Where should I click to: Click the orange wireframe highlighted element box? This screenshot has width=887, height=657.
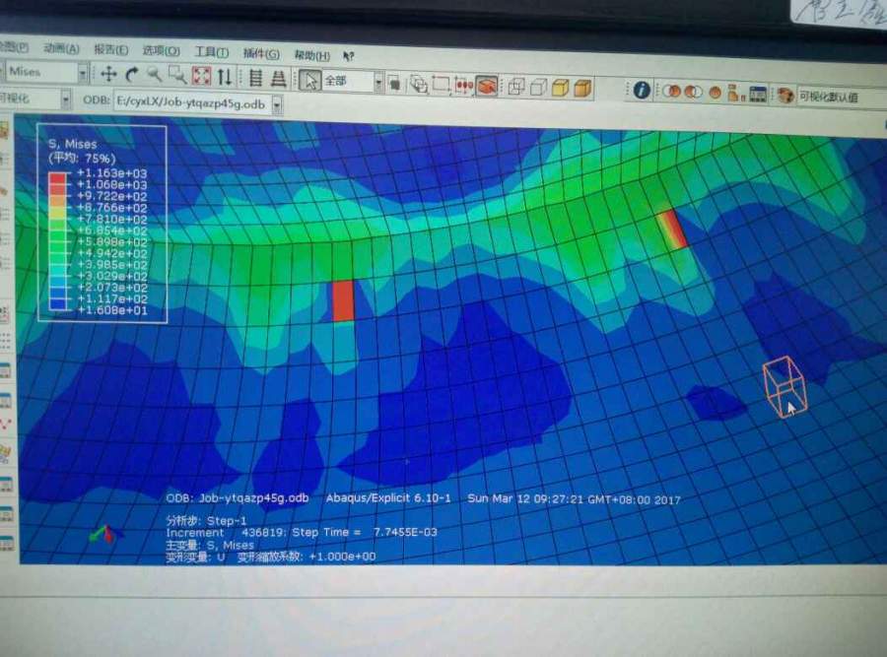785,387
